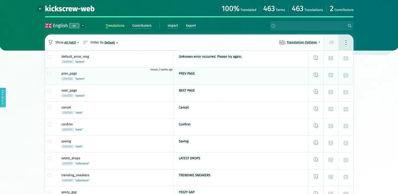Mark Cancel translation as fuzzy
This screenshot has width=398, height=194.
[x=331, y=109]
